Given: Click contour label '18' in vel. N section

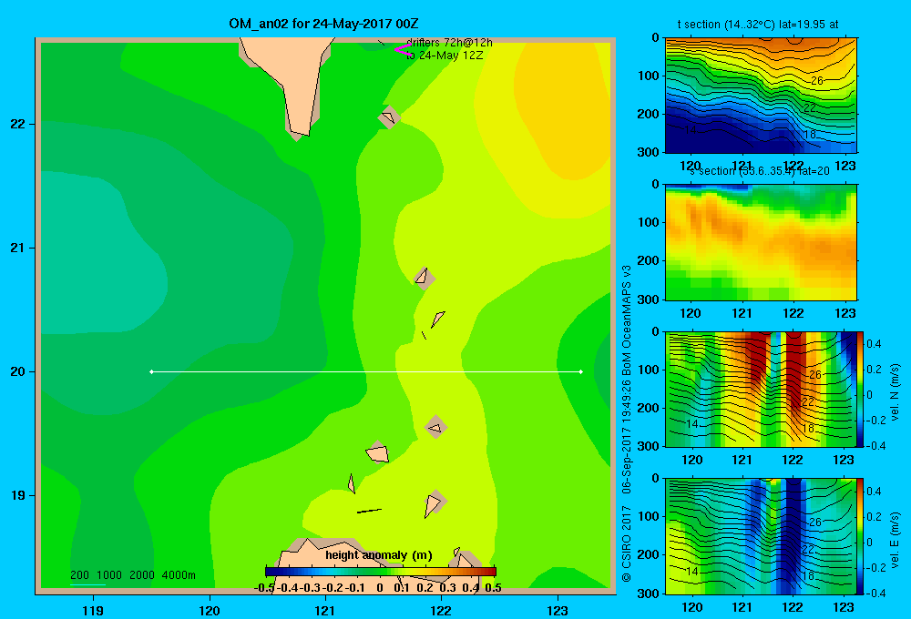Looking at the screenshot, I should tap(809, 429).
